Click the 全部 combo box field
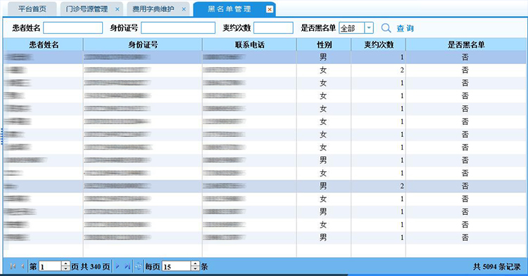 coord(351,28)
